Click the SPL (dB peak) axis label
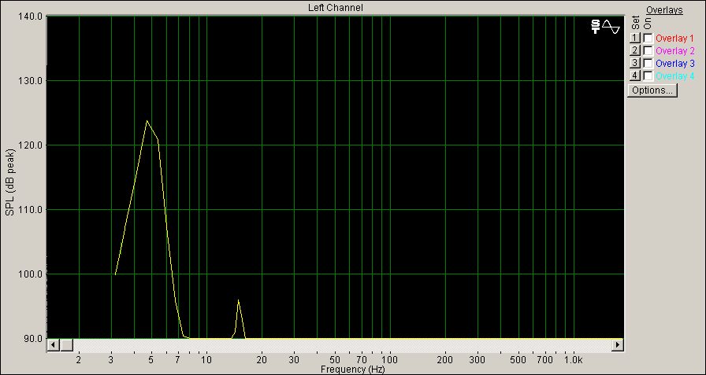This screenshot has width=706, height=375. (10, 183)
